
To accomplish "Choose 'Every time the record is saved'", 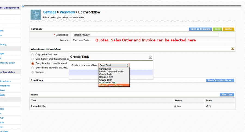I will (x=33, y=63).
